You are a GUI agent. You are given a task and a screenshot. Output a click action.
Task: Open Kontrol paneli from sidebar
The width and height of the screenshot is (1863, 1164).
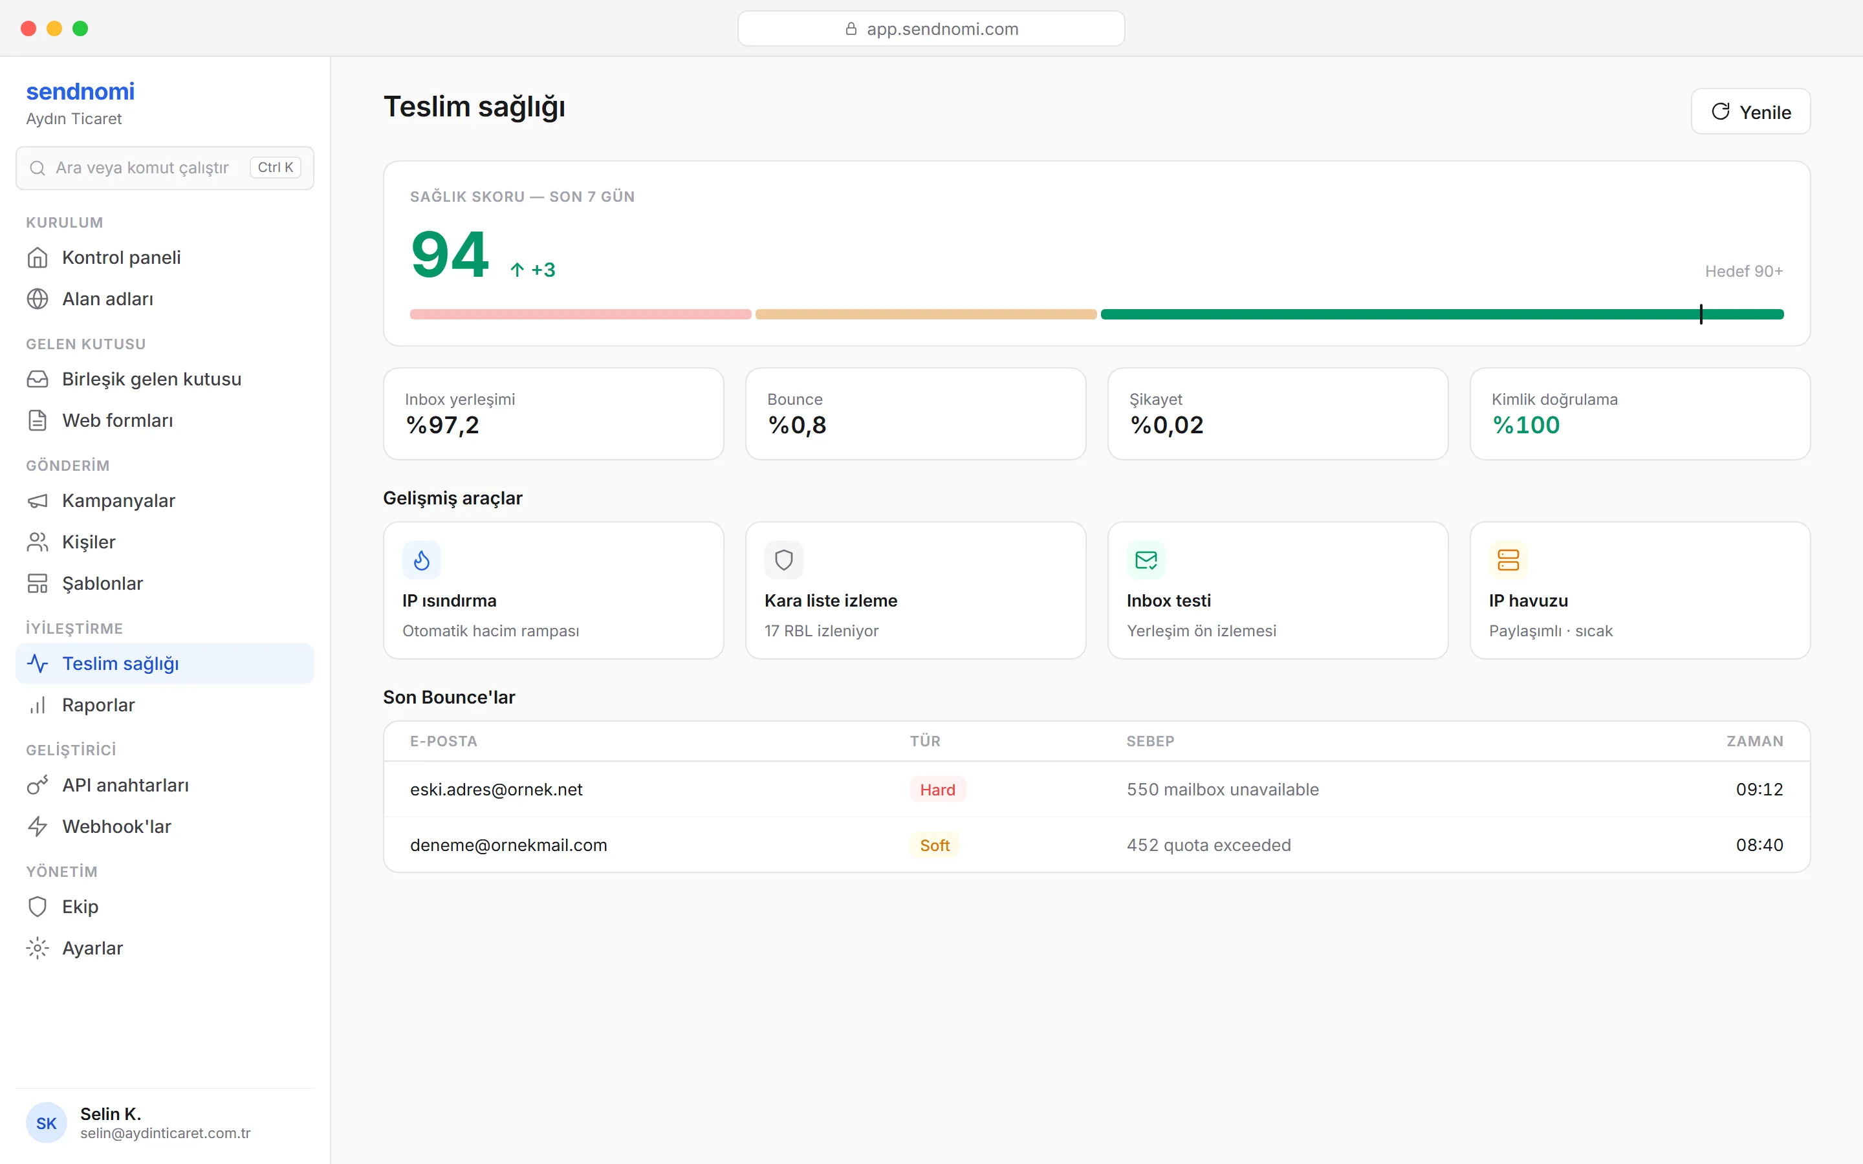pos(165,257)
